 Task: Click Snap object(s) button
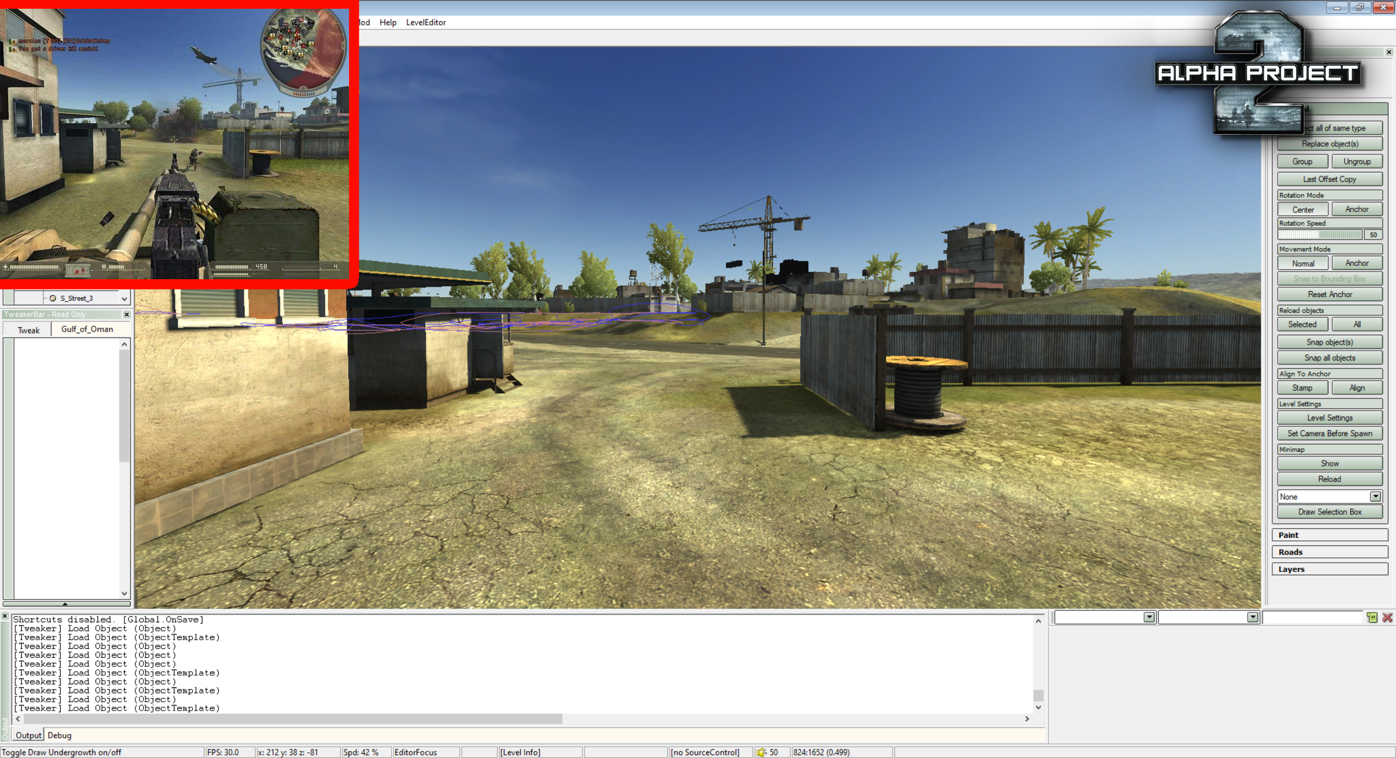point(1329,342)
